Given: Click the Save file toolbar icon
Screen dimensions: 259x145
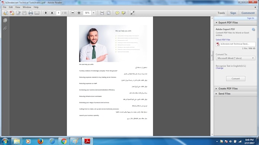Looking at the screenshot, I should [x=24, y=13].
